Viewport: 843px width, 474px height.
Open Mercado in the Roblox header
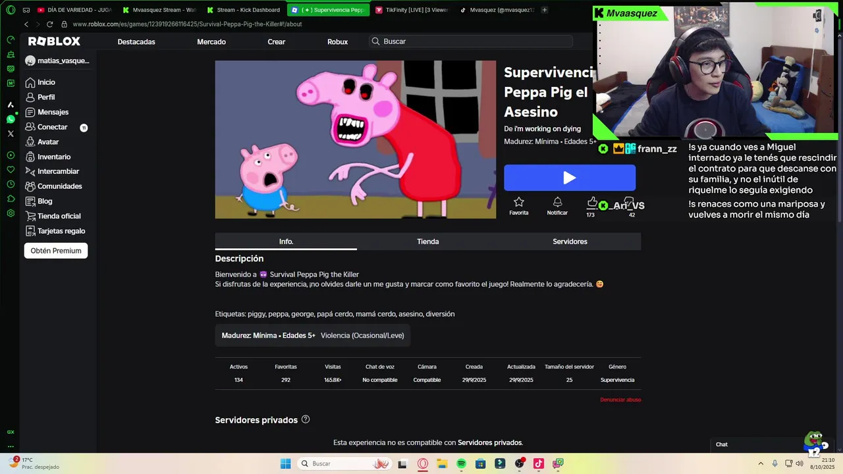[211, 41]
